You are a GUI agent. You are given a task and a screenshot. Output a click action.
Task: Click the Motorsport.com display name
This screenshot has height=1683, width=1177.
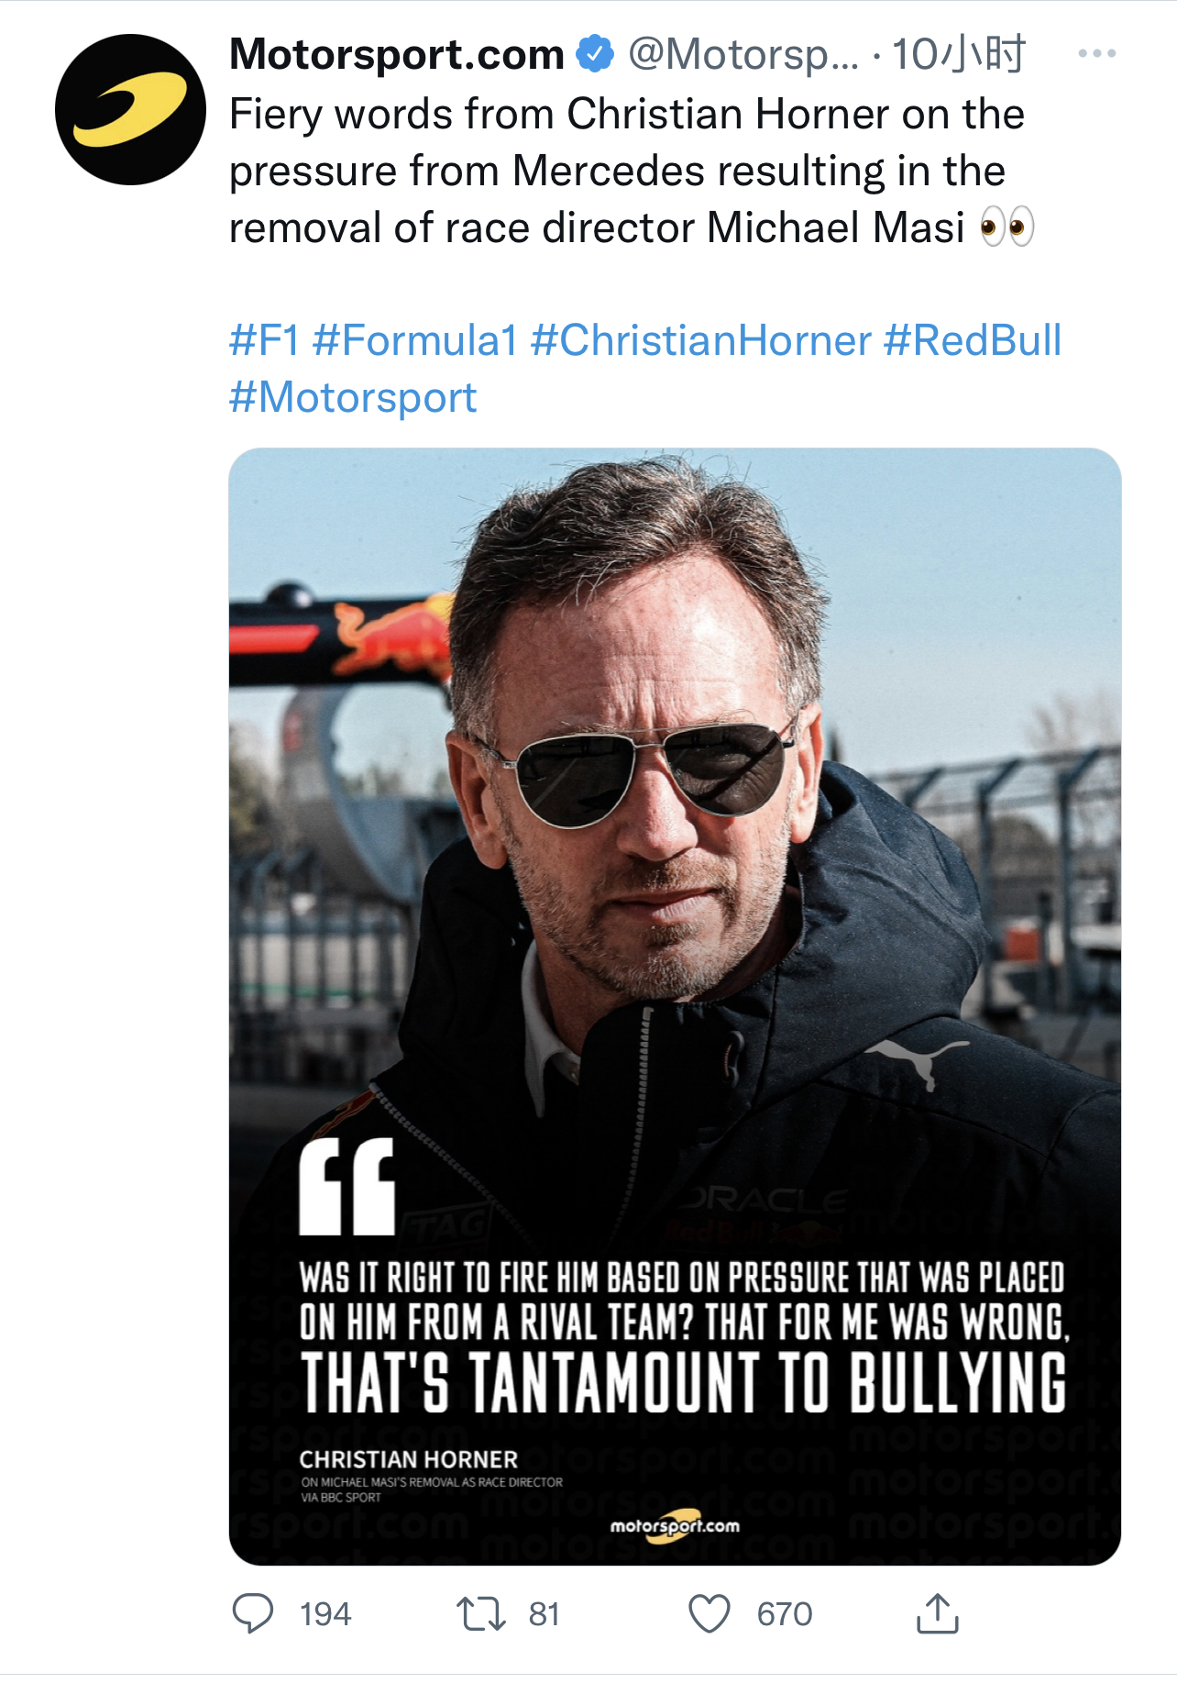click(396, 54)
